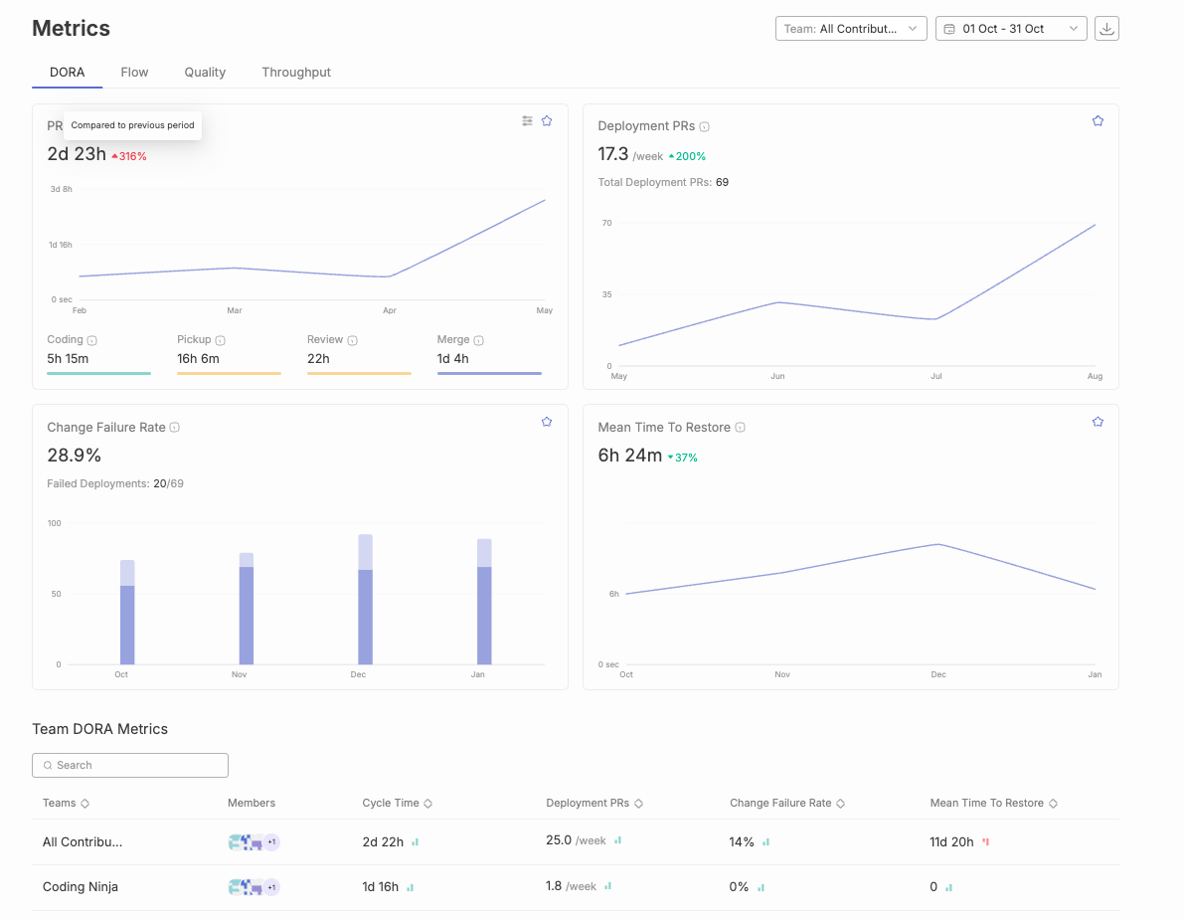Click member avatars in Coding Ninja row
The image size is (1184, 920).
[x=254, y=887]
